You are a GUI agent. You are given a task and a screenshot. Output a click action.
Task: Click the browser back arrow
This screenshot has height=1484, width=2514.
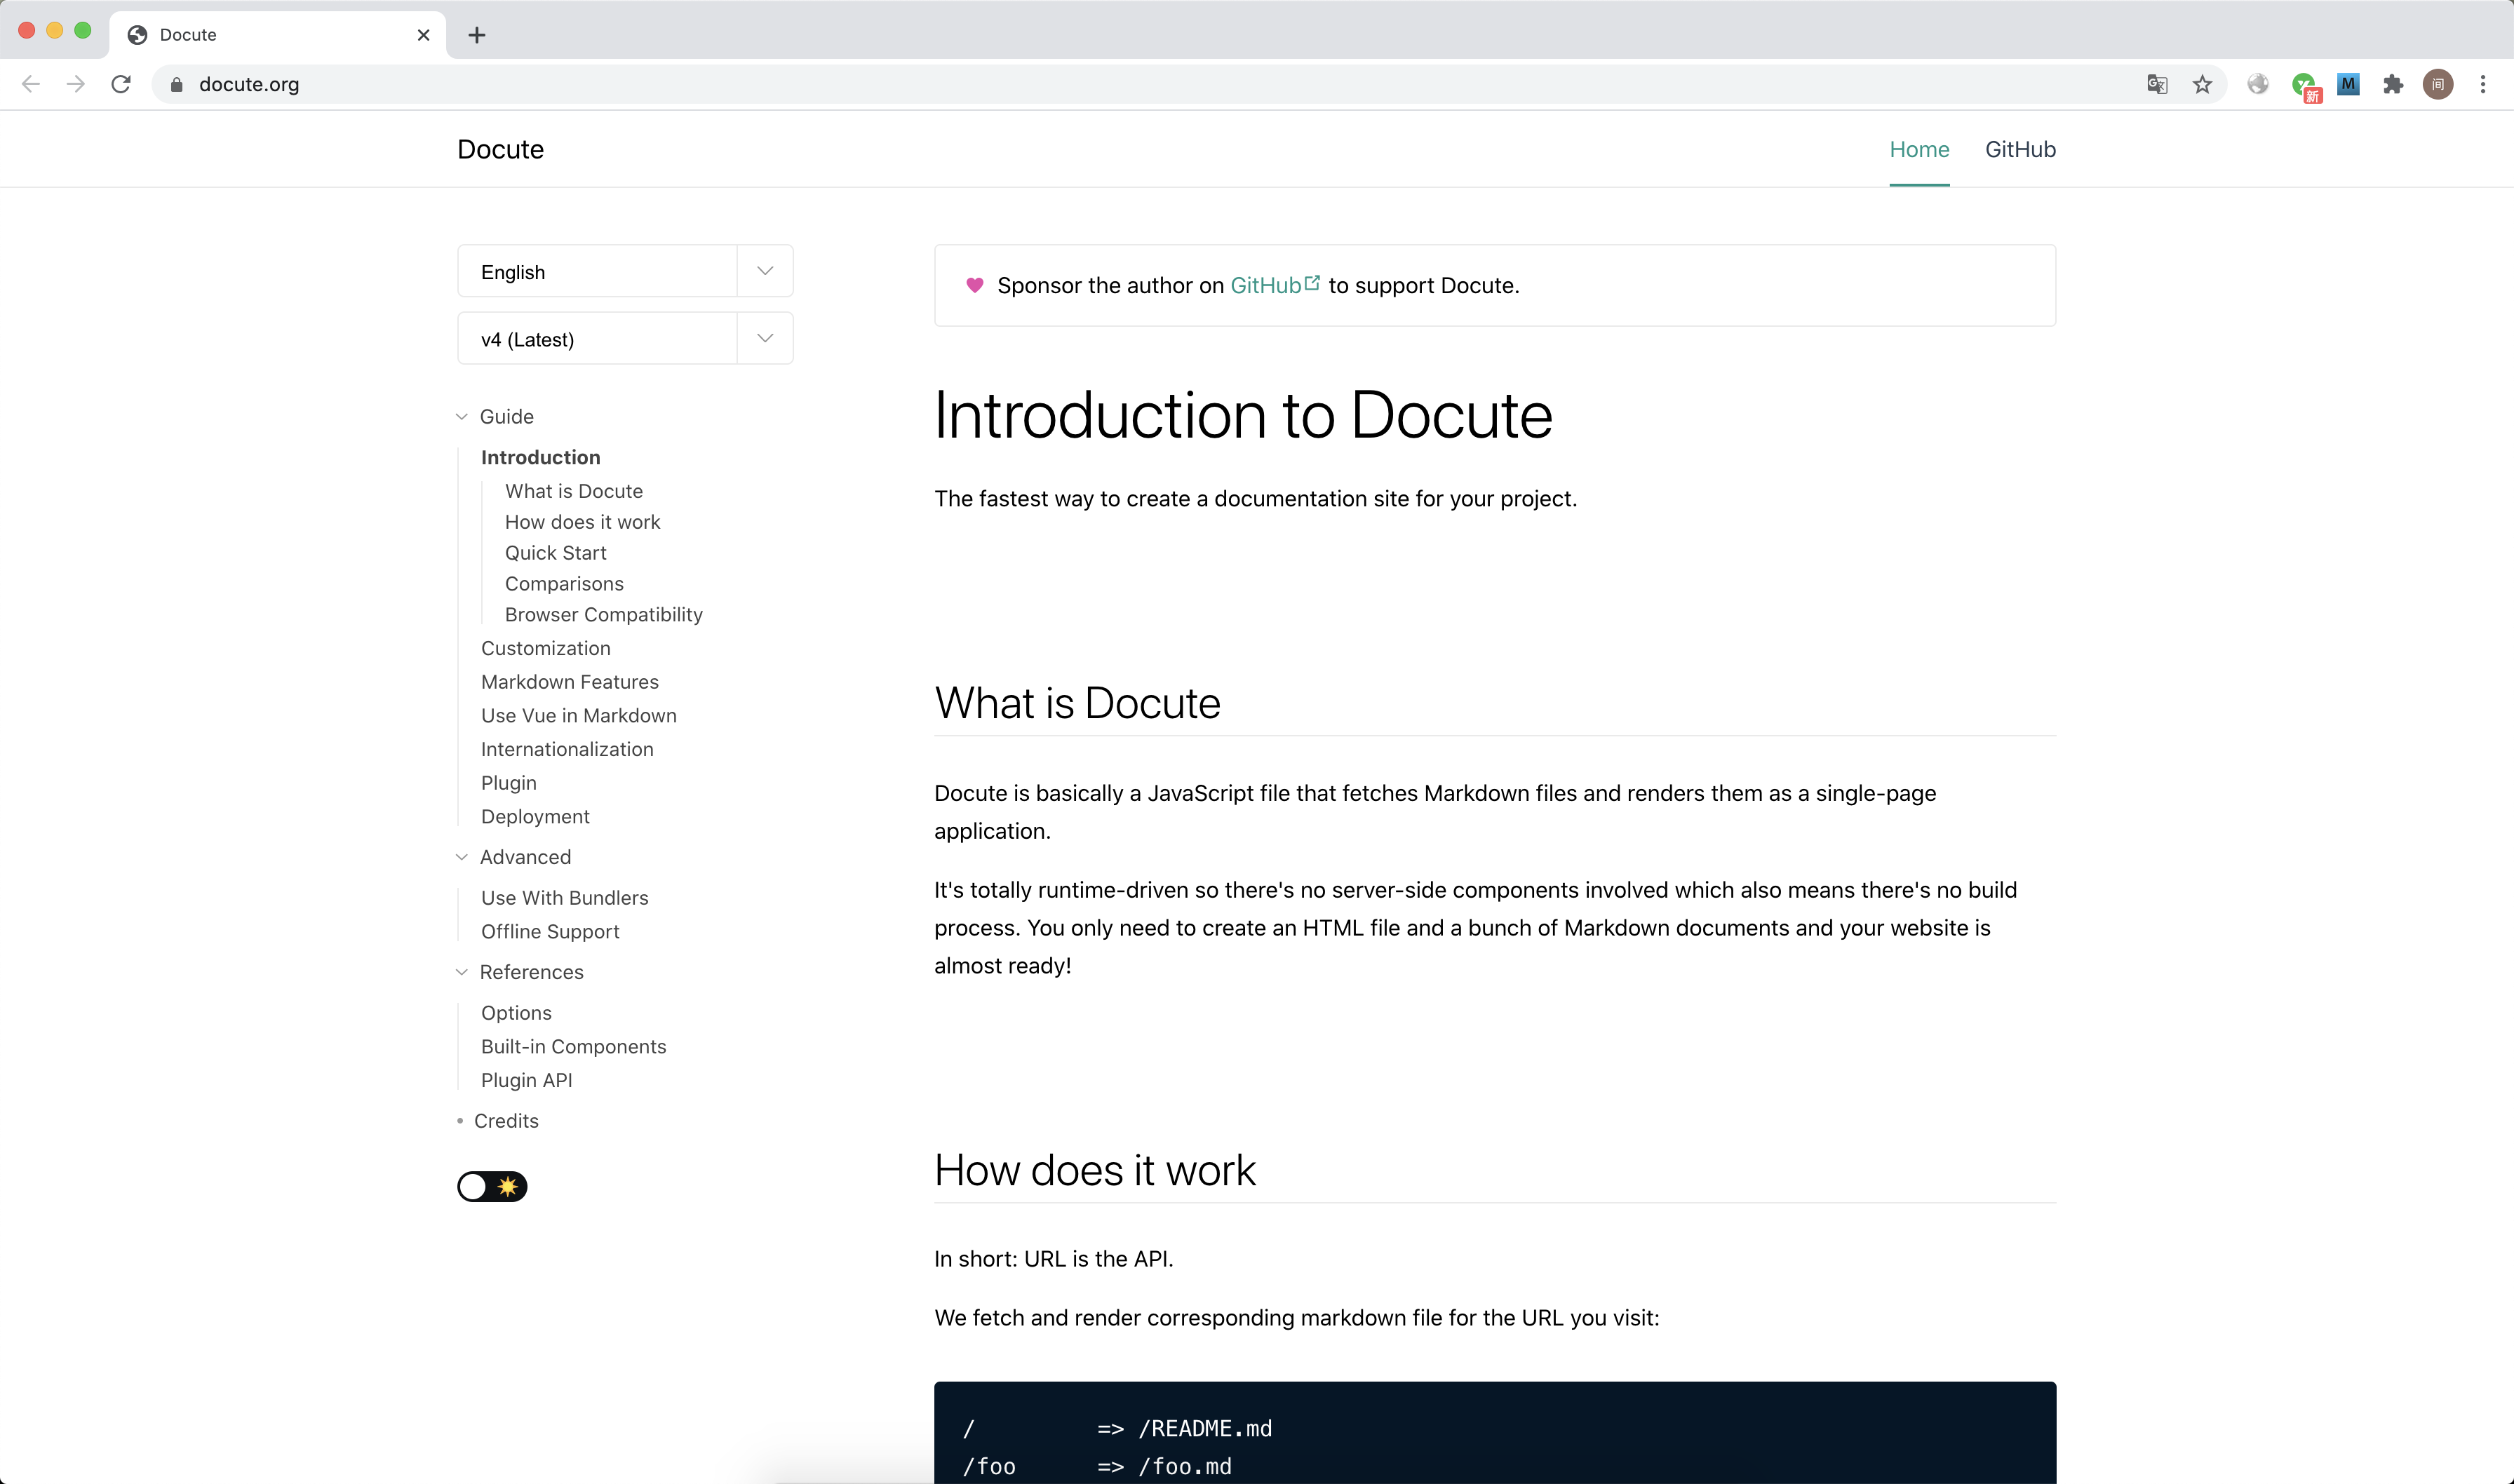31,84
